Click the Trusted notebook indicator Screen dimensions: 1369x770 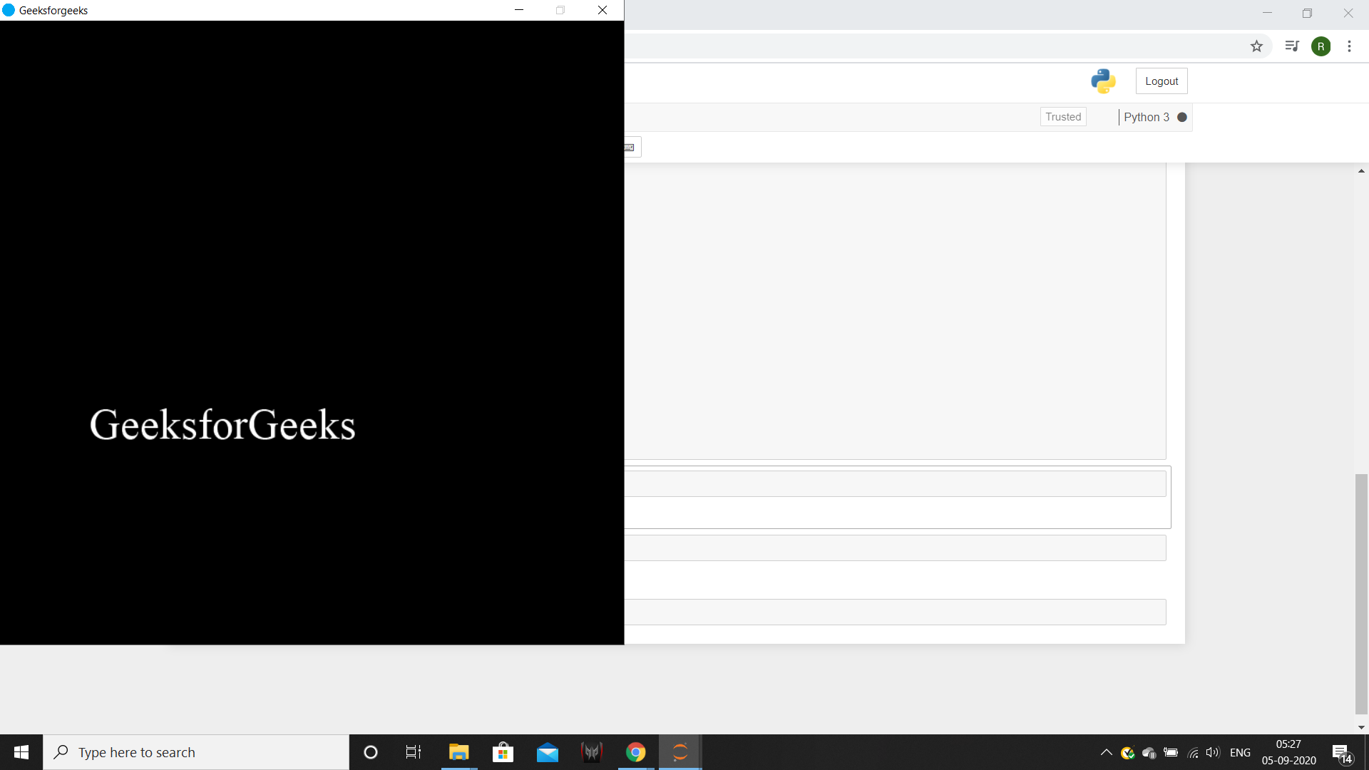1062,117
